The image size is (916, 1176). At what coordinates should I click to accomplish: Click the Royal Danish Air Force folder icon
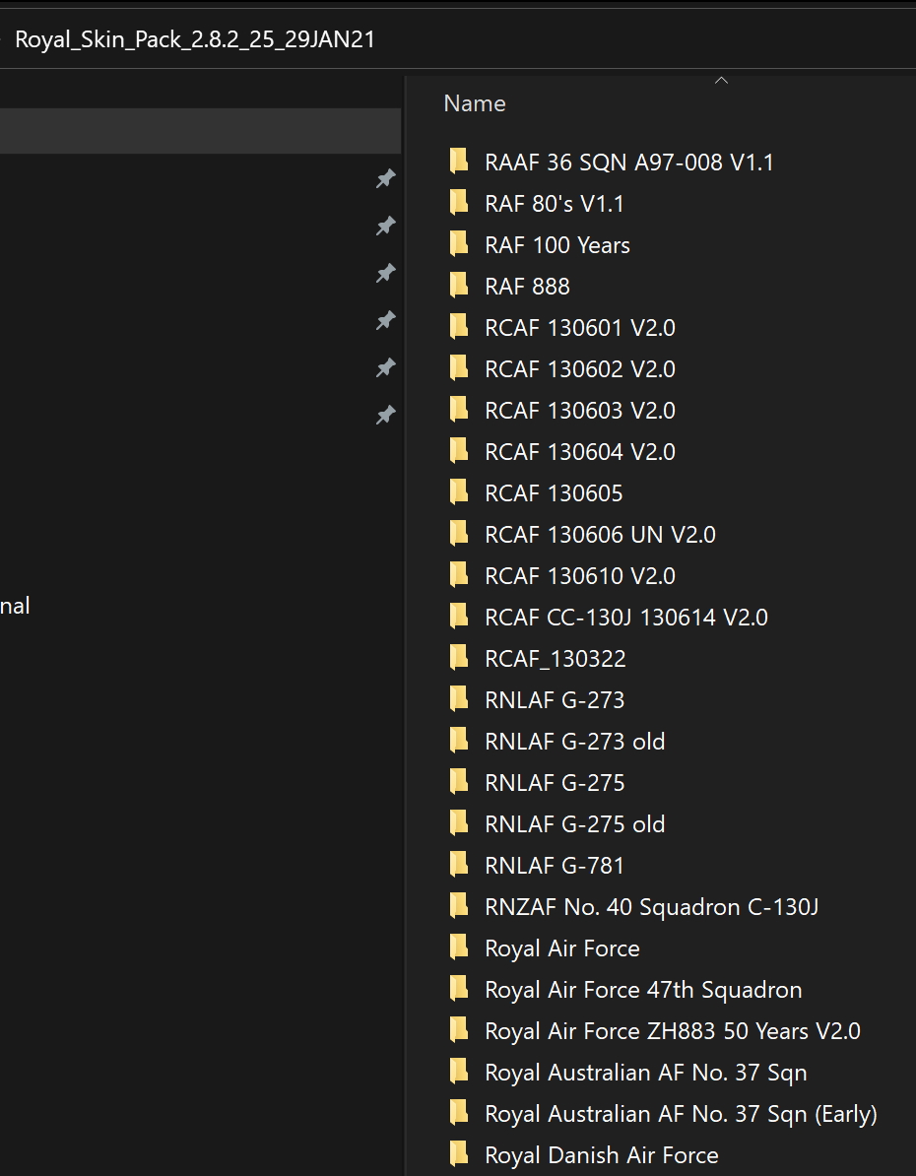coord(458,1154)
